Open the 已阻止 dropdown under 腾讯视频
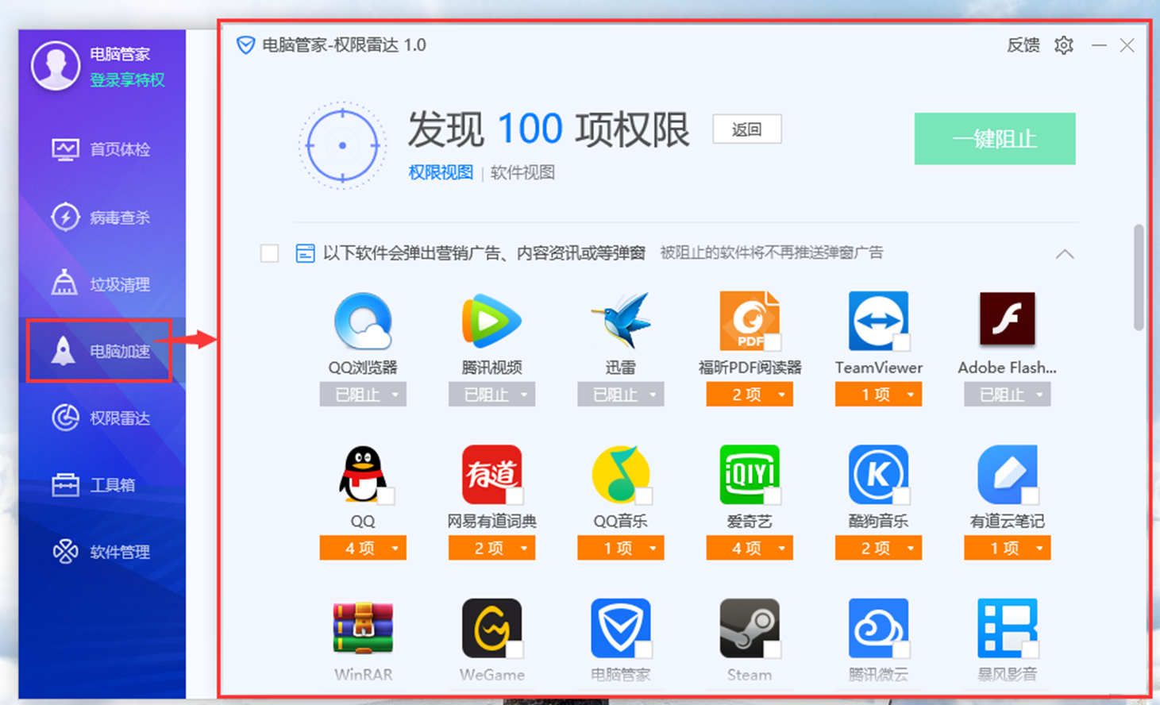The width and height of the screenshot is (1160, 705). (x=491, y=395)
